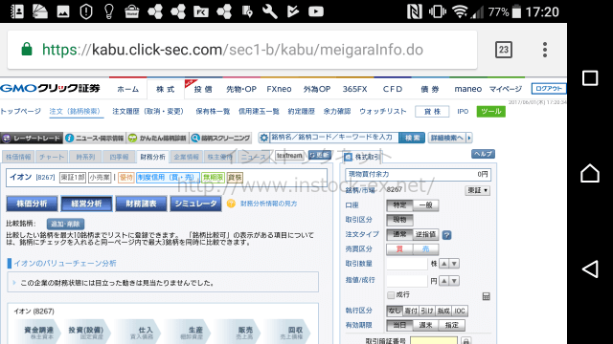Image resolution: width=613 pixels, height=344 pixels.
Task: Focus the 取引数量 input field
Action: pyautogui.click(x=407, y=264)
